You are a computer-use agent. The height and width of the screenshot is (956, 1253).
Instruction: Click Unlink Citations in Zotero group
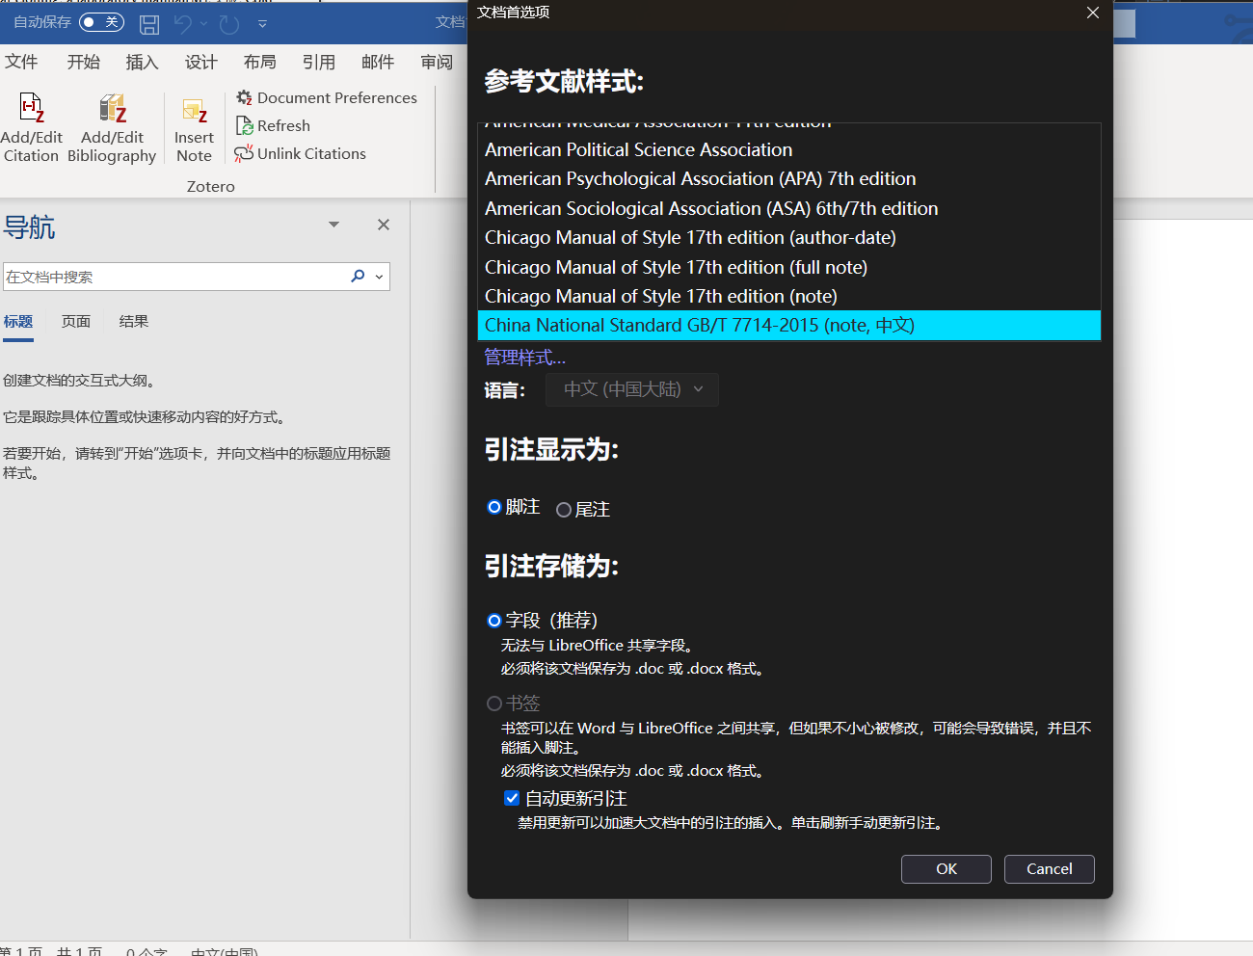pyautogui.click(x=301, y=153)
